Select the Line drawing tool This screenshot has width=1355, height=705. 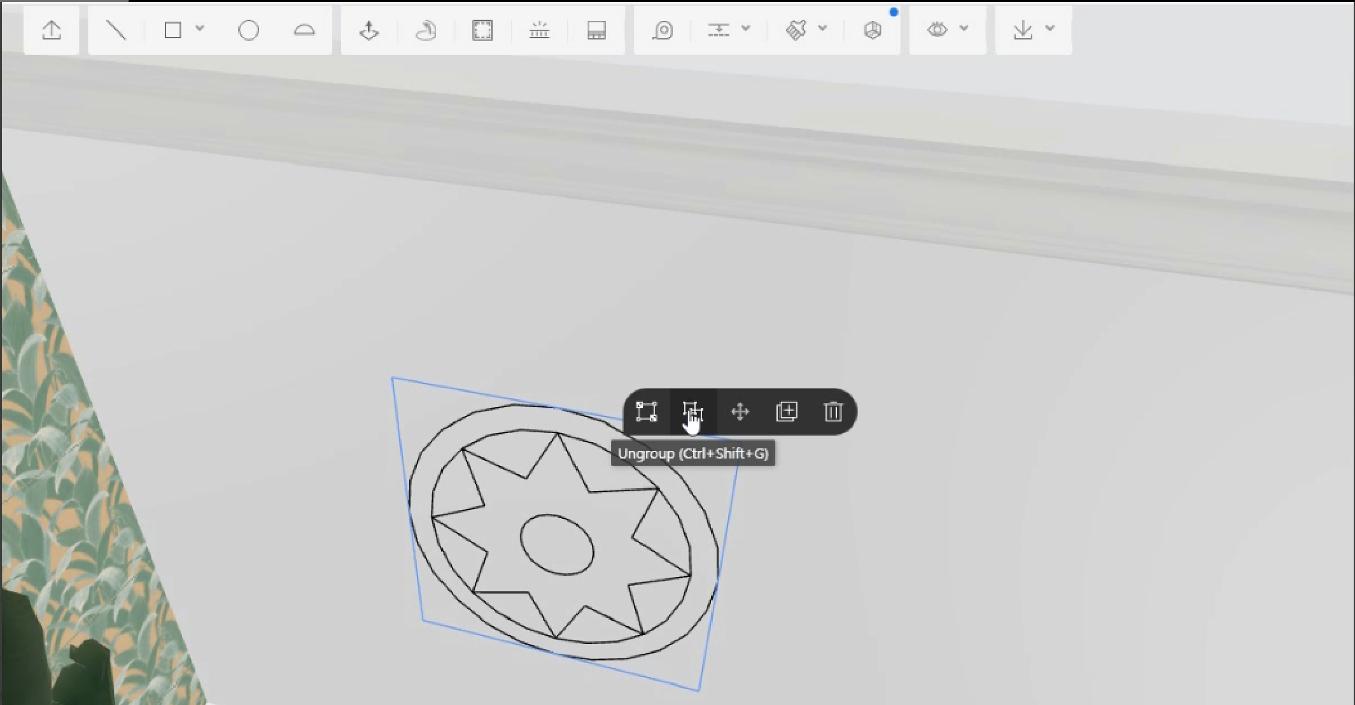pos(116,30)
